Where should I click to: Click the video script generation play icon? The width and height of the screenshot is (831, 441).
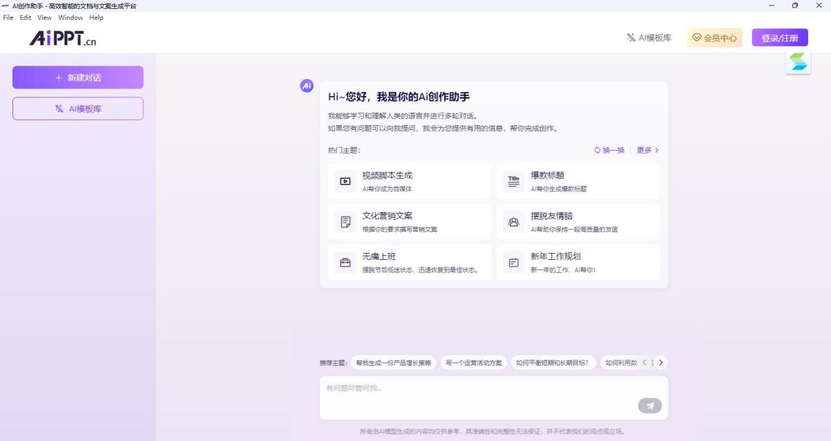tap(345, 182)
